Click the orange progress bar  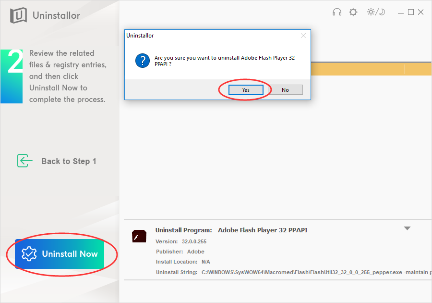point(371,69)
